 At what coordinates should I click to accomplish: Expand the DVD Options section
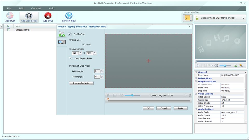196,78
